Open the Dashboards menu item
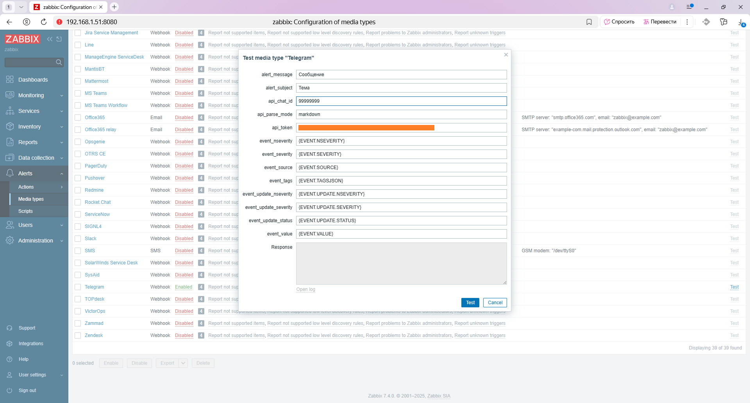 [34, 80]
